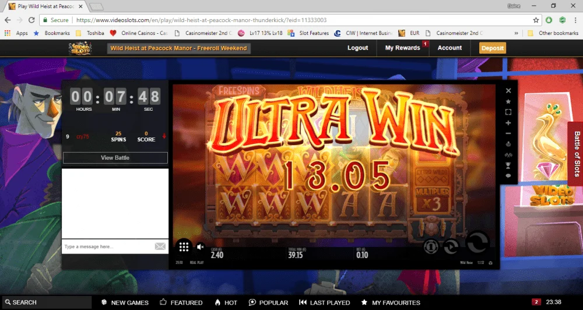This screenshot has height=310, width=583.
Task: Click the View Battle button
Action: tap(115, 157)
